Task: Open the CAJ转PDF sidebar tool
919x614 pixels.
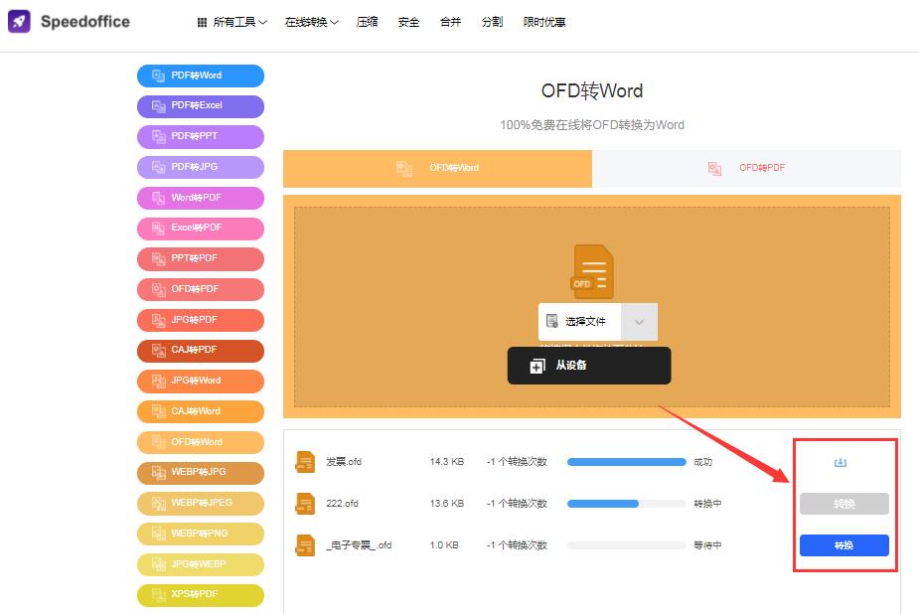Action: [x=201, y=350]
